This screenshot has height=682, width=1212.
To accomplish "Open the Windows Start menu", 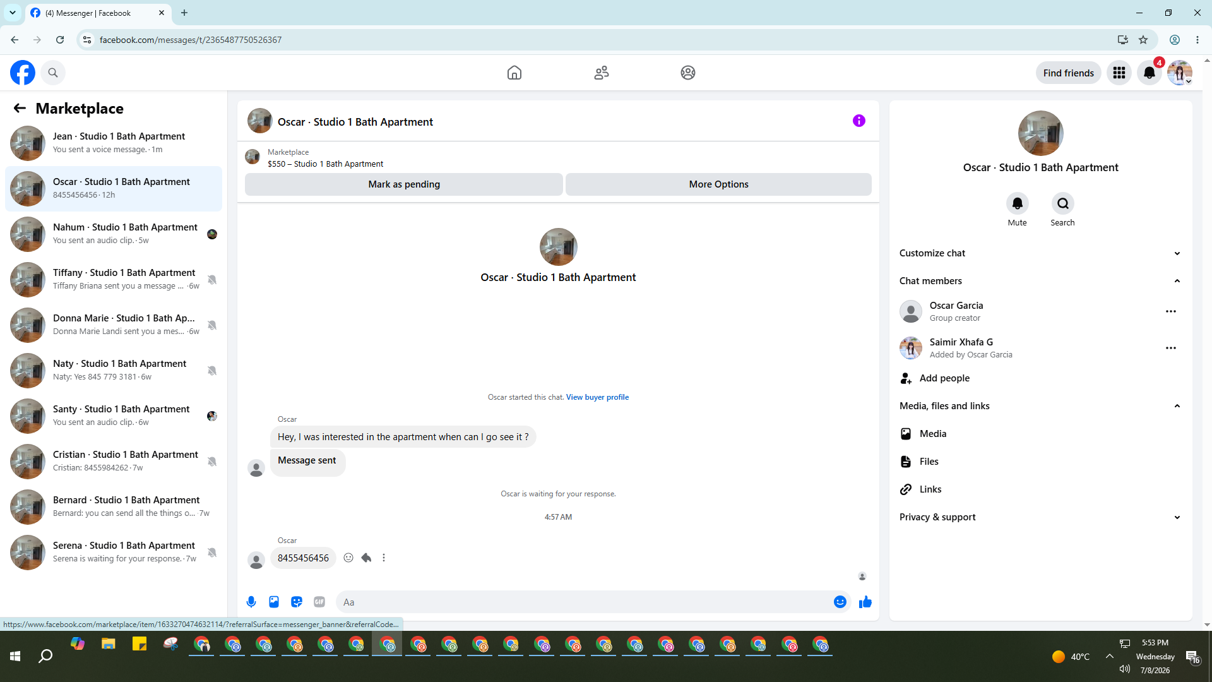I will tap(15, 657).
